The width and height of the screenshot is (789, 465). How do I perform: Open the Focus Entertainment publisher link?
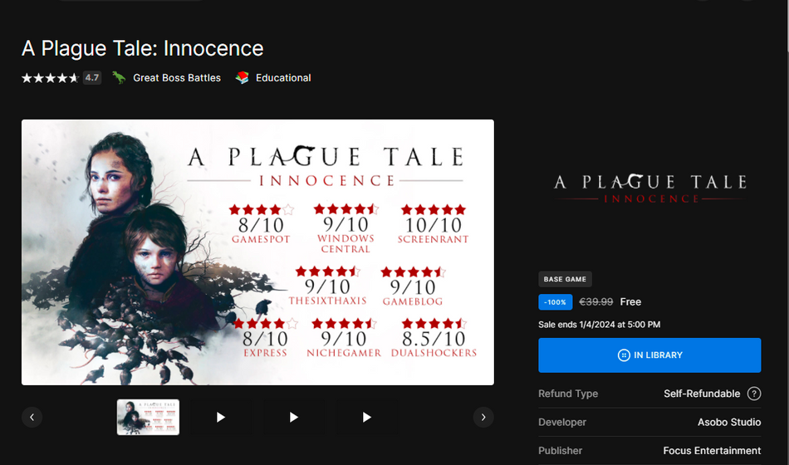pos(712,451)
